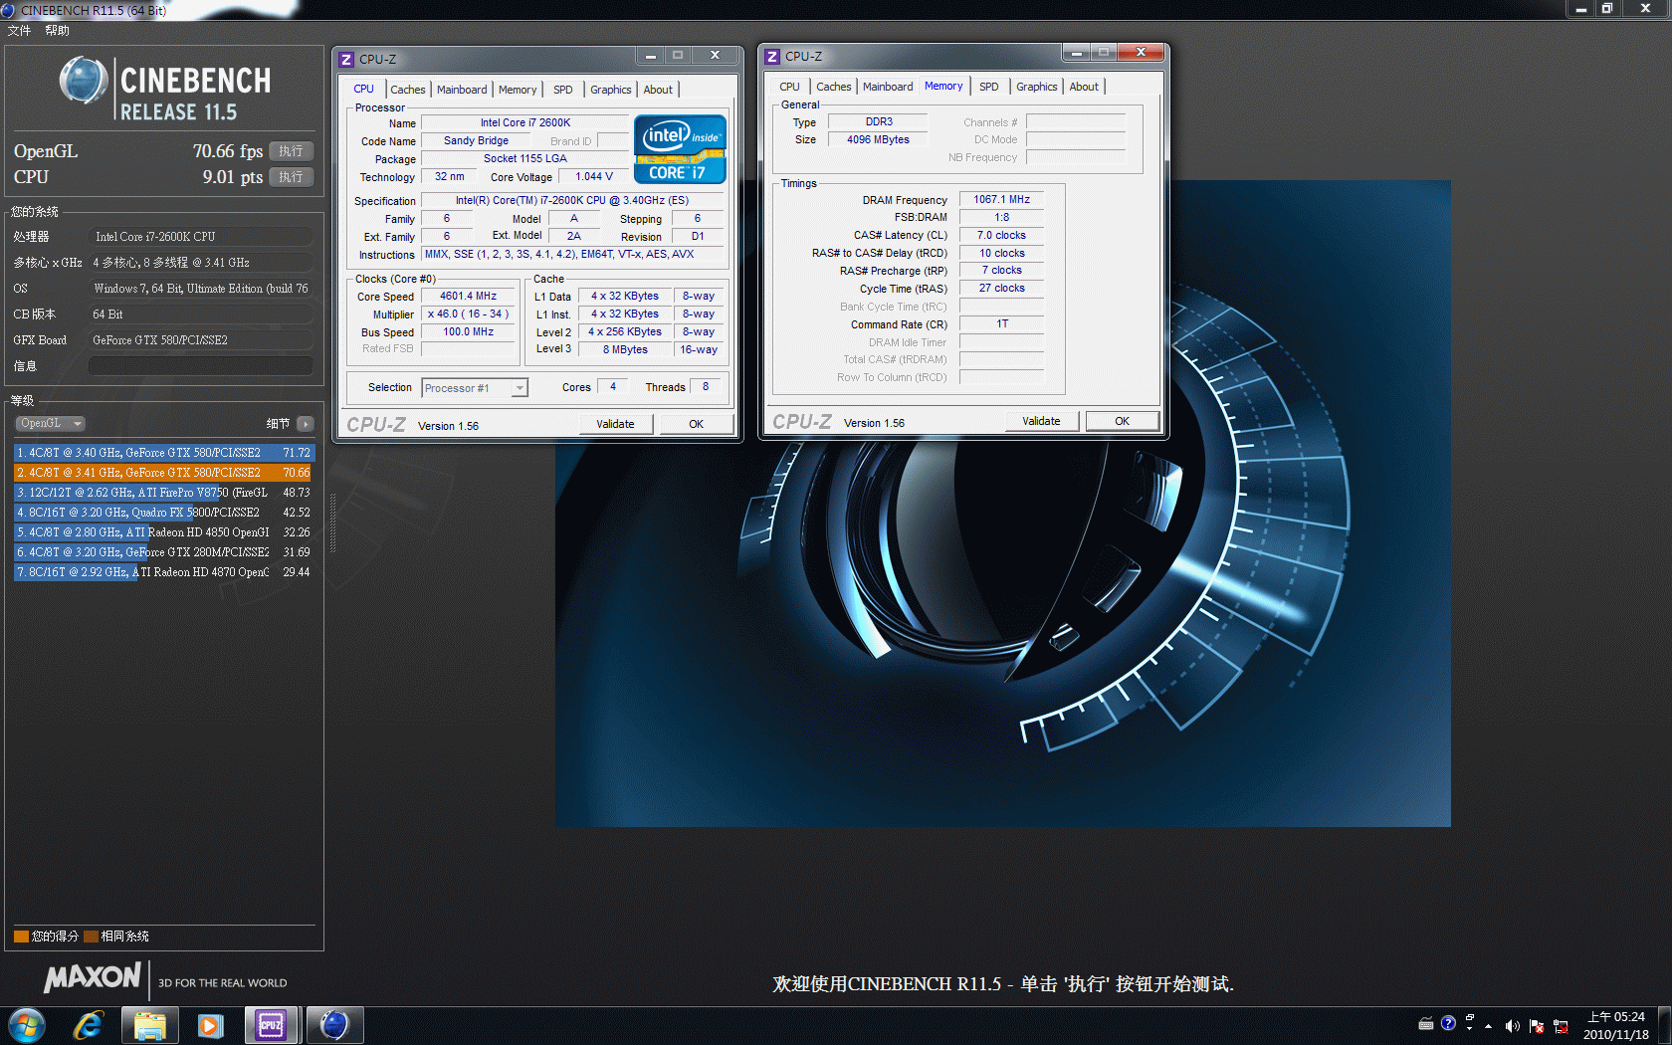Run the OpenGL benchmark with 执行 button
Image resolution: width=1672 pixels, height=1045 pixels.
click(292, 151)
